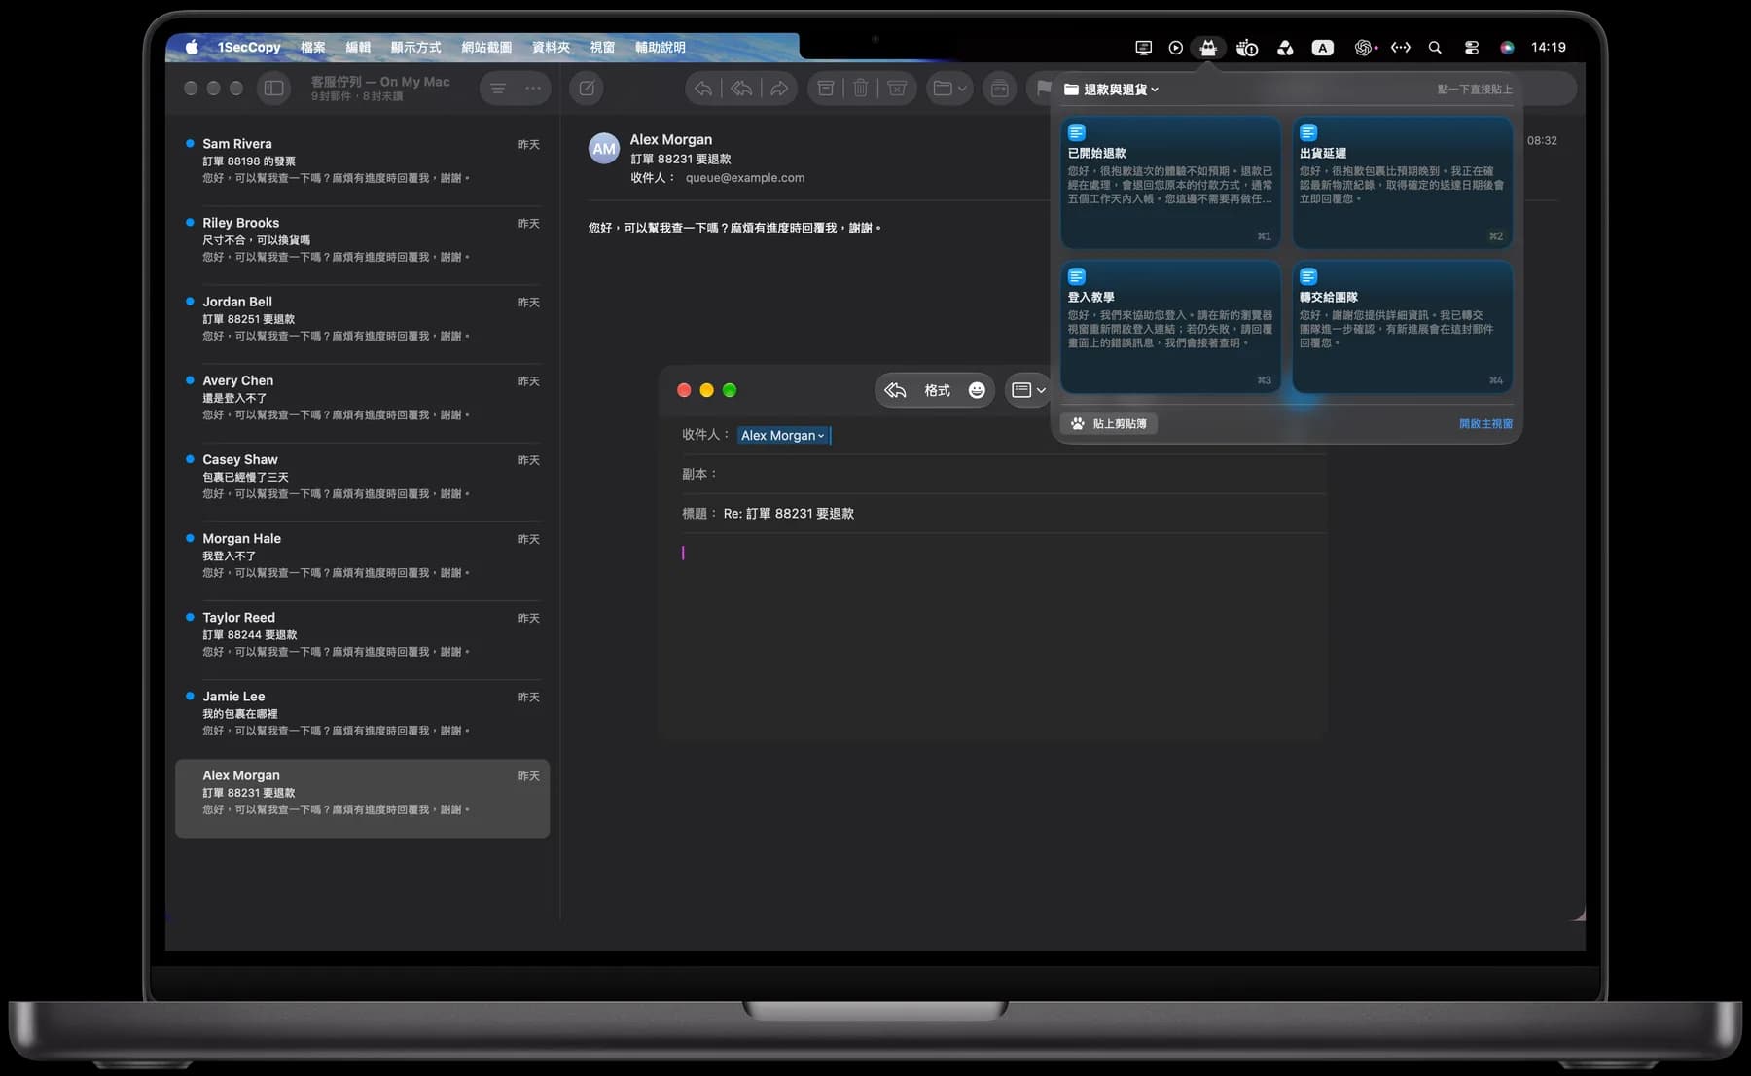Viewport: 1751px width, 1076px height.
Task: Click the ChatGPT icon in menu bar
Action: point(1363,47)
